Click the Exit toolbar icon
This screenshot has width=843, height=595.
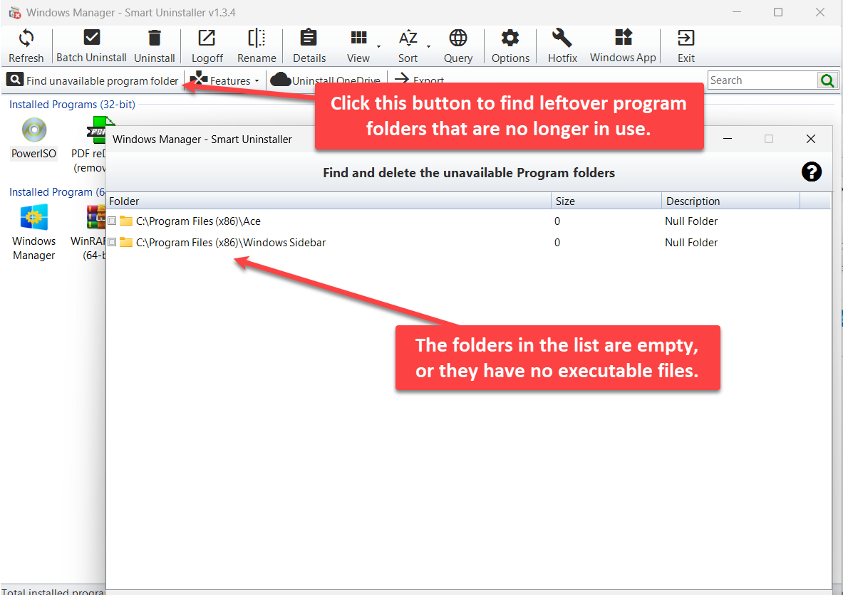click(686, 38)
